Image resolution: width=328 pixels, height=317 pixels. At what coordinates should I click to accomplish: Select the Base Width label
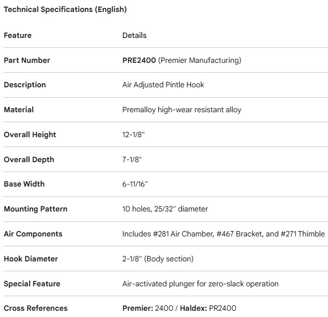[x=24, y=184]
